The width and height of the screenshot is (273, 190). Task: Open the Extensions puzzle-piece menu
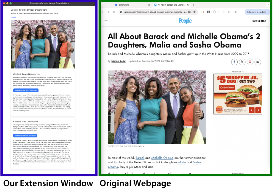tap(215, 12)
